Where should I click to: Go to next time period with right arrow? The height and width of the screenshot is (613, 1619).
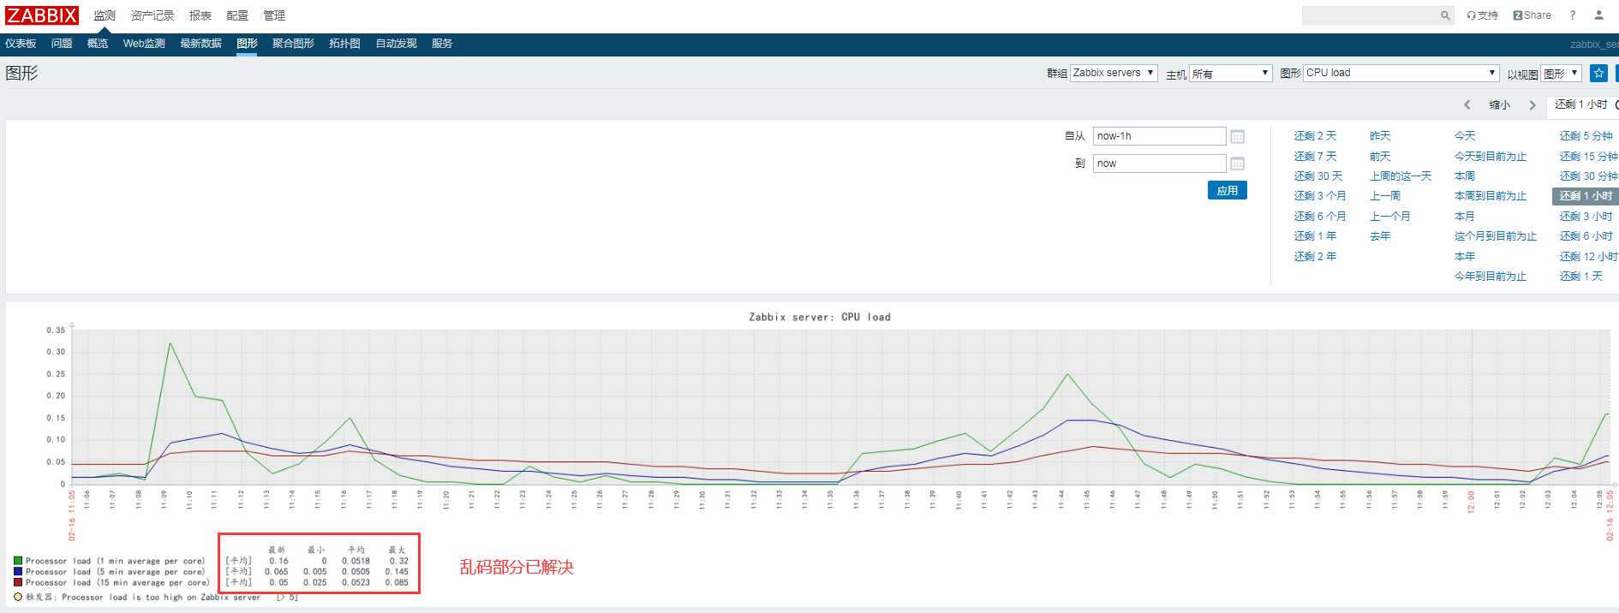1532,104
